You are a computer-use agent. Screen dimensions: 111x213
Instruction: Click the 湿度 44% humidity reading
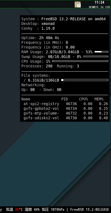click(x=32, y=209)
